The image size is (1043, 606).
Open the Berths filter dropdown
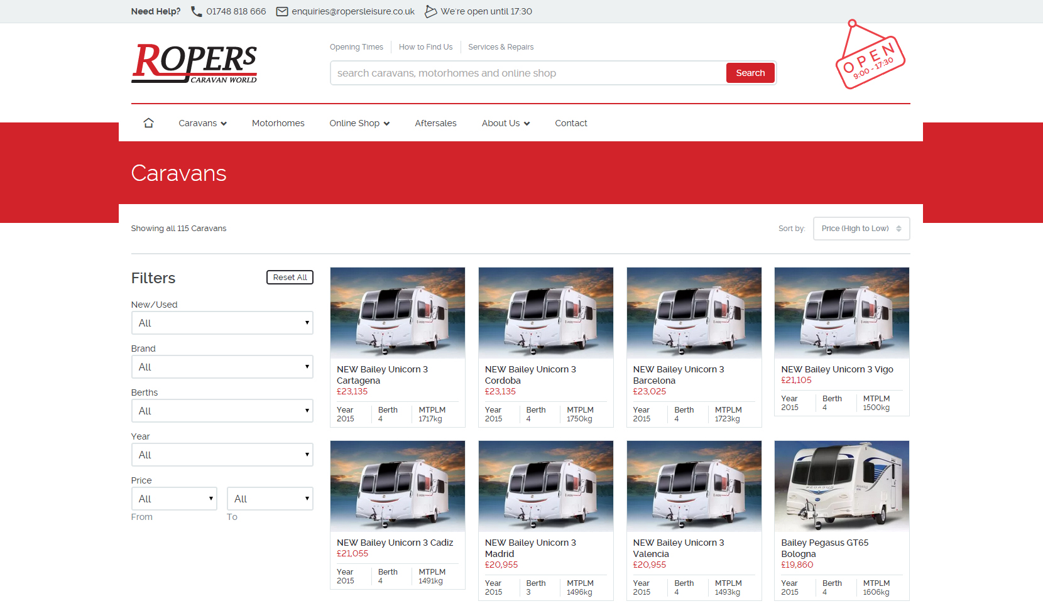(222, 411)
